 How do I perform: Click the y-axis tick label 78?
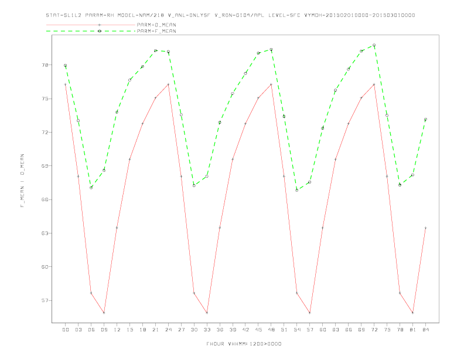point(45,65)
